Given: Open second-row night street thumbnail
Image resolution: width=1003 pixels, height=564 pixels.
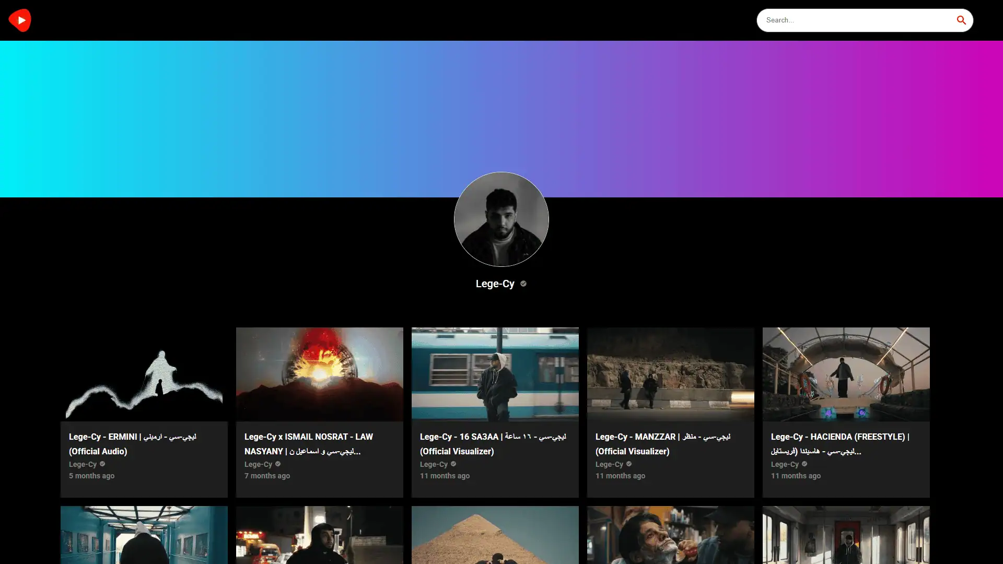Looking at the screenshot, I should (320, 535).
